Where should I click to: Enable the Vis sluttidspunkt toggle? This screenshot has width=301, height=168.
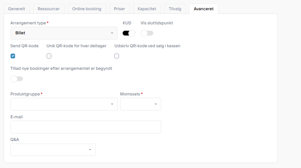pyautogui.click(x=147, y=33)
